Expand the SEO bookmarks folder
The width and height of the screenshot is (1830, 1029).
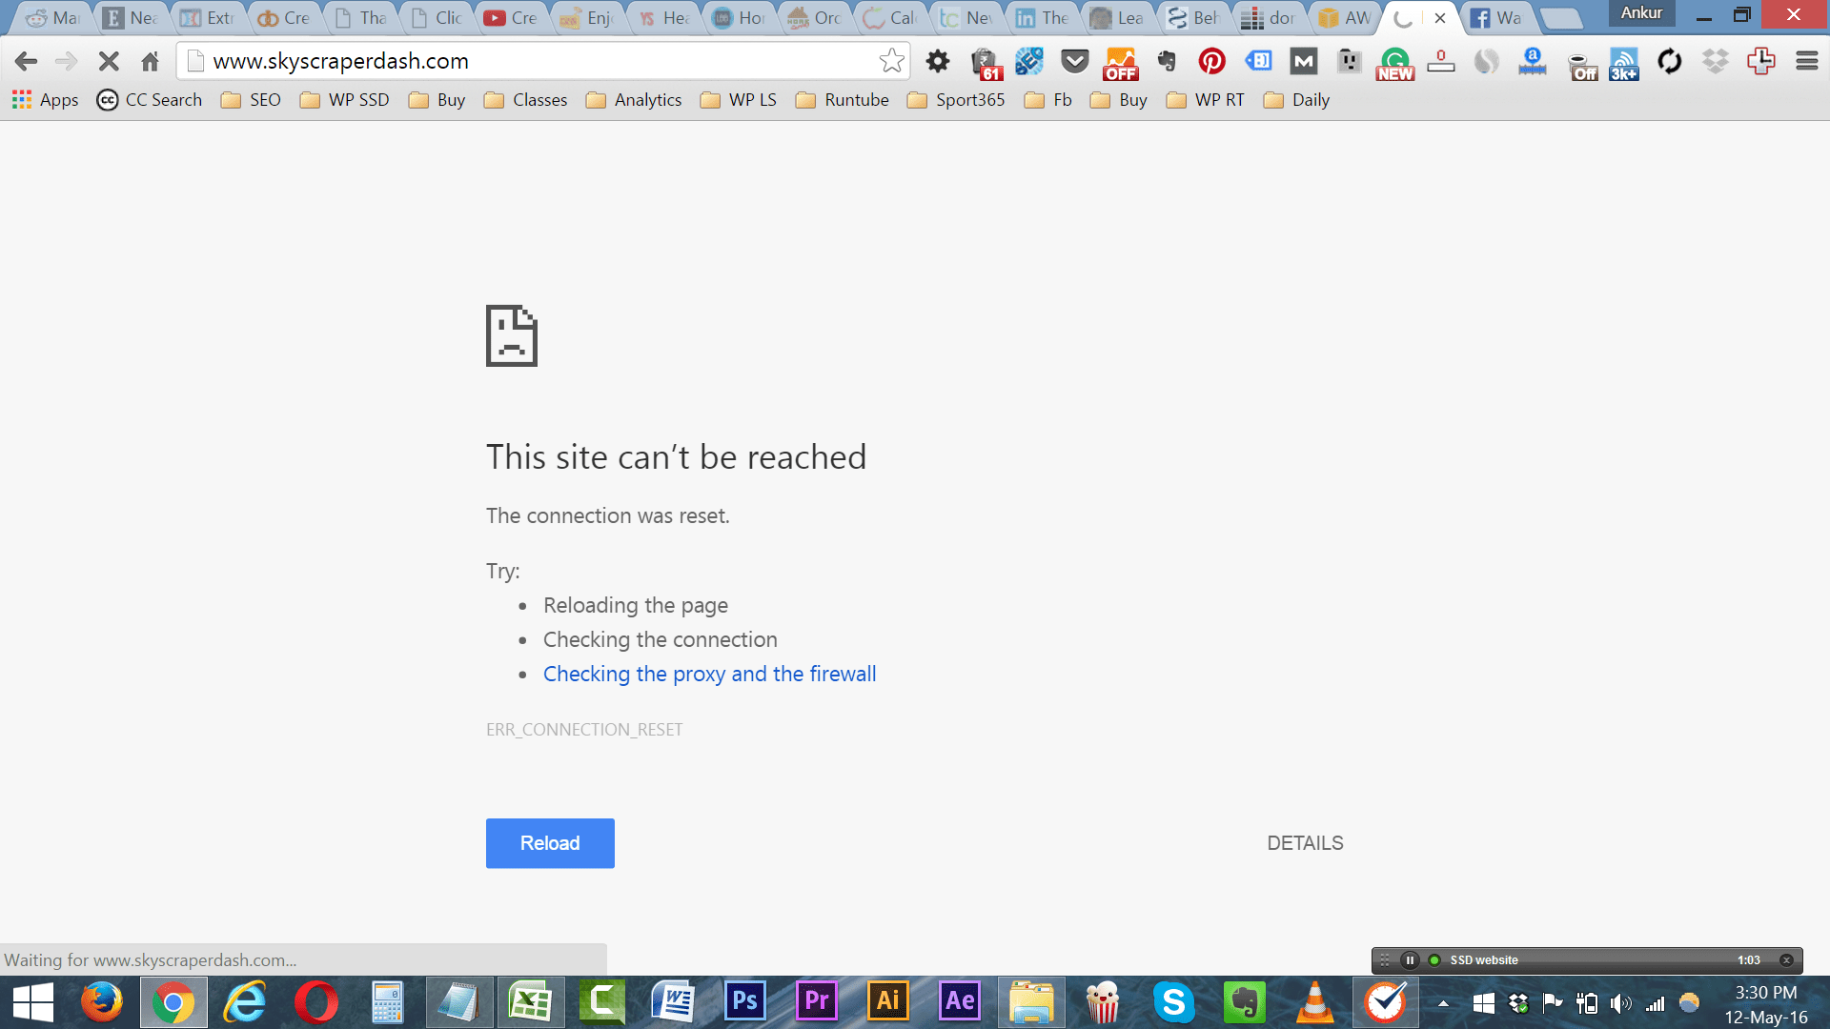tap(251, 100)
